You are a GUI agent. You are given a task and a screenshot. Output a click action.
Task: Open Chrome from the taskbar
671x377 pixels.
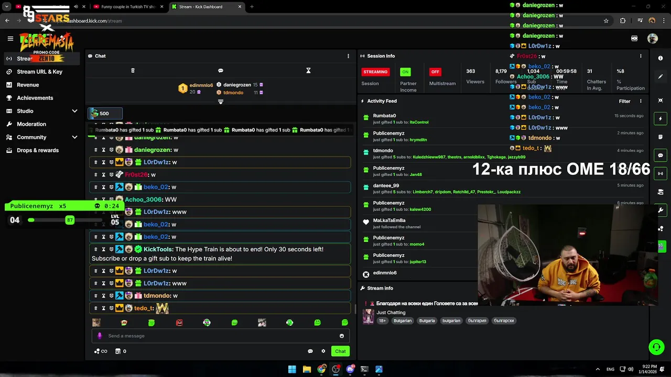pos(321,369)
